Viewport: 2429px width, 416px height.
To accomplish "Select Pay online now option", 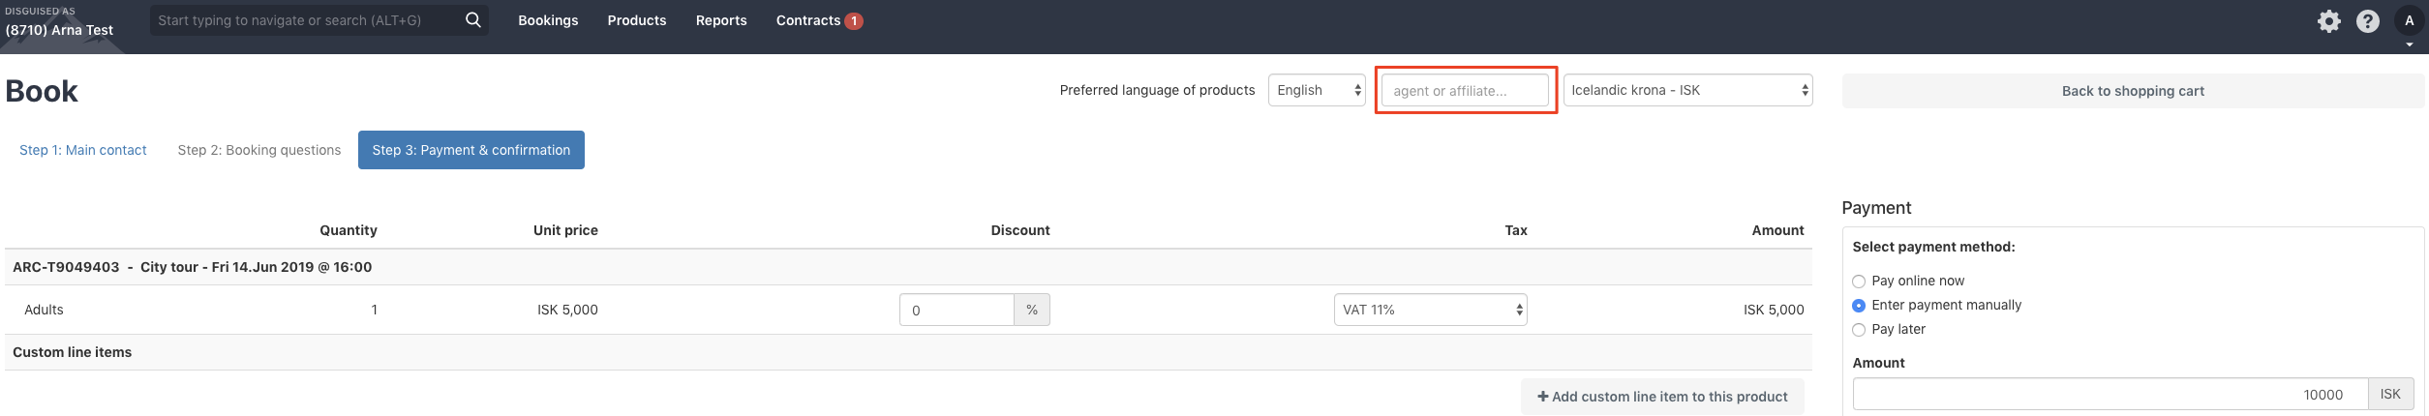I will 1858,282.
